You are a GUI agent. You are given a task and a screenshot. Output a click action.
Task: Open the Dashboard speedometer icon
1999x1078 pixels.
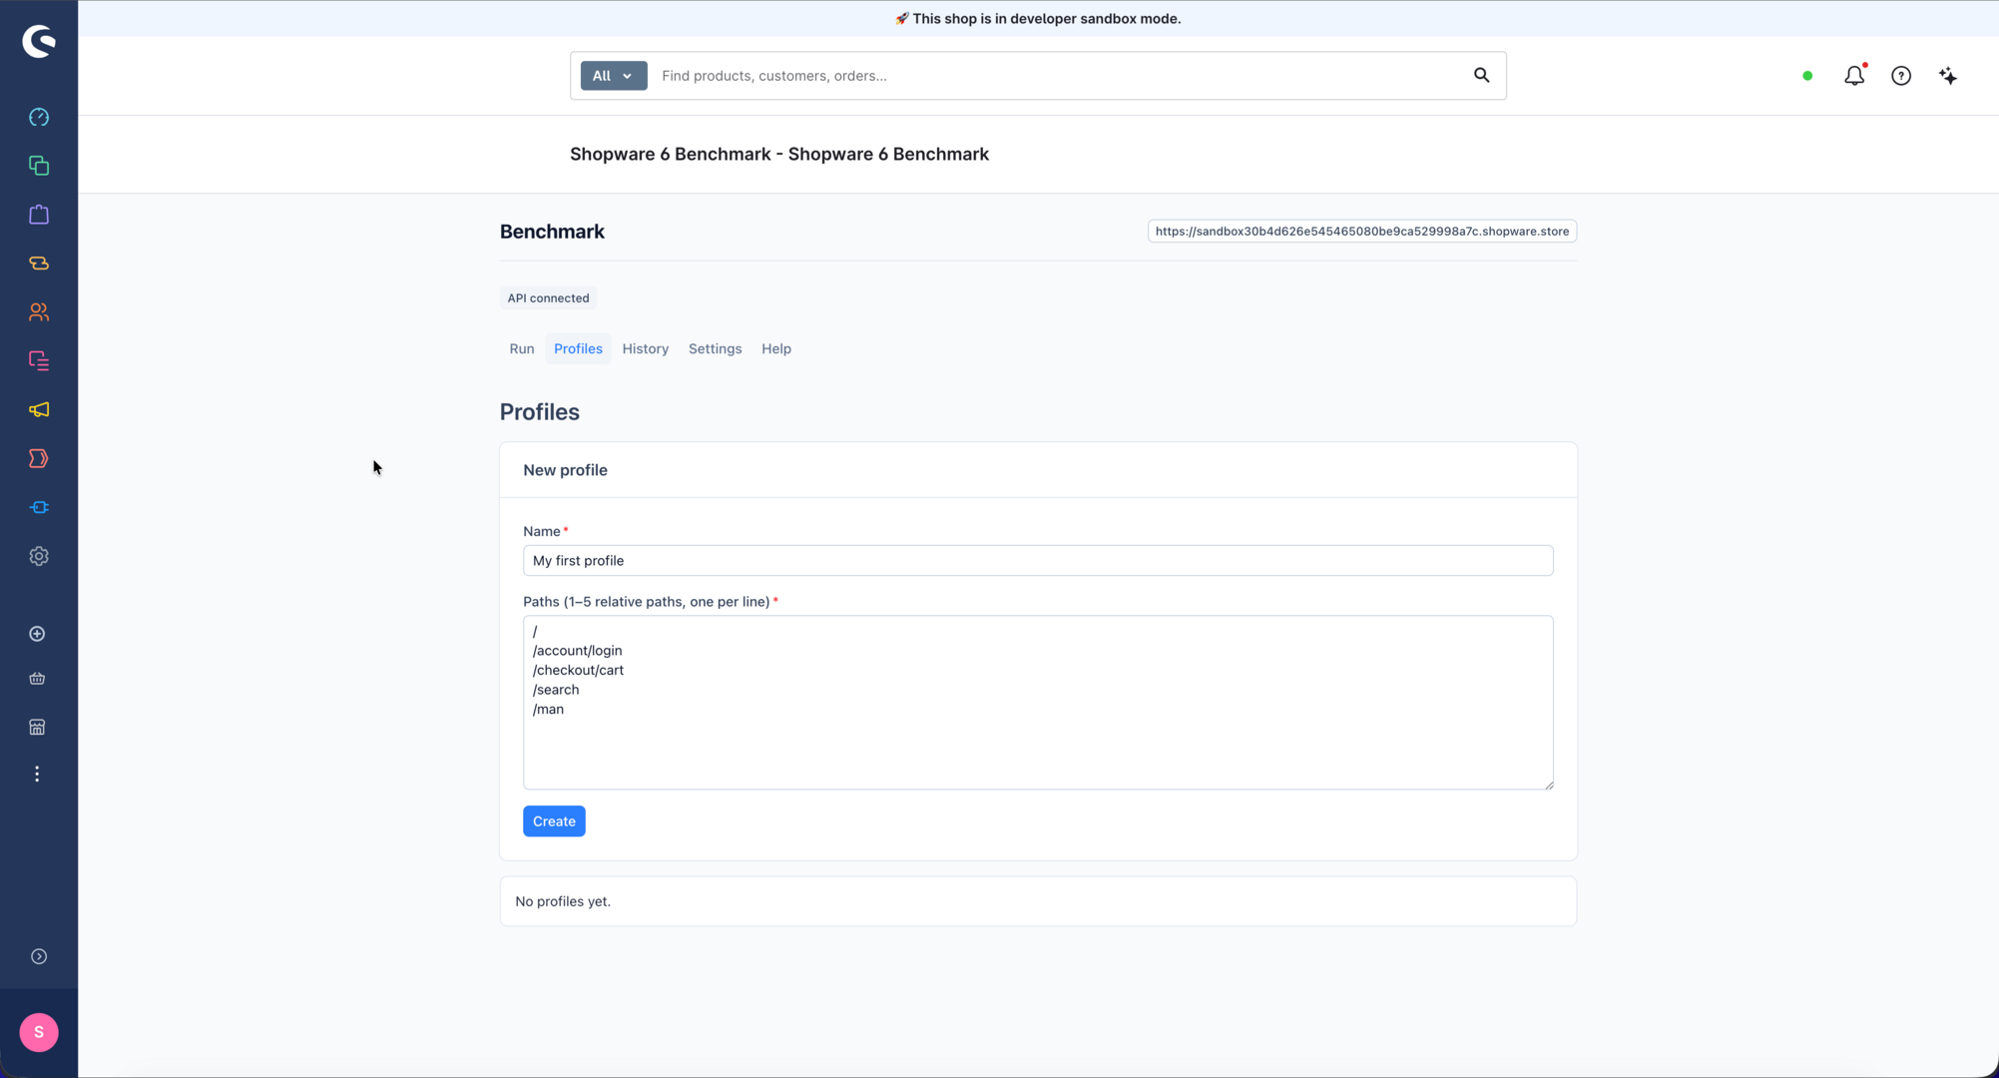click(x=39, y=118)
